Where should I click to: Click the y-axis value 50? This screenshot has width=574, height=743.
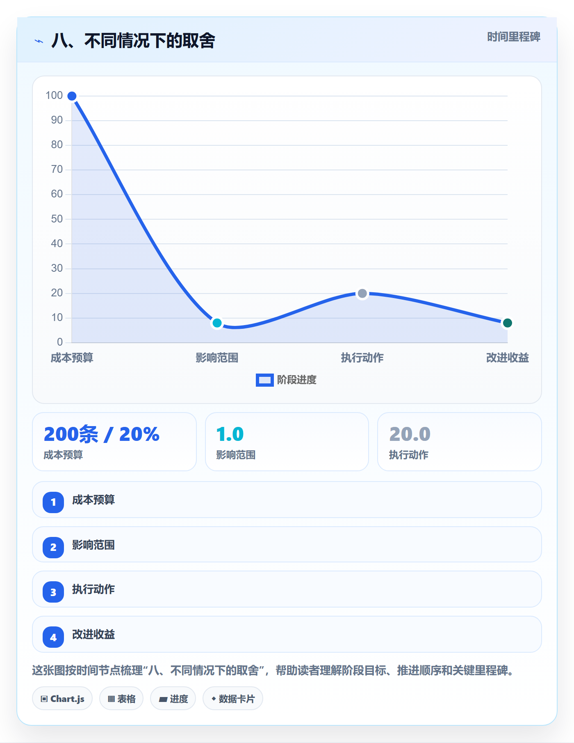pyautogui.click(x=57, y=219)
